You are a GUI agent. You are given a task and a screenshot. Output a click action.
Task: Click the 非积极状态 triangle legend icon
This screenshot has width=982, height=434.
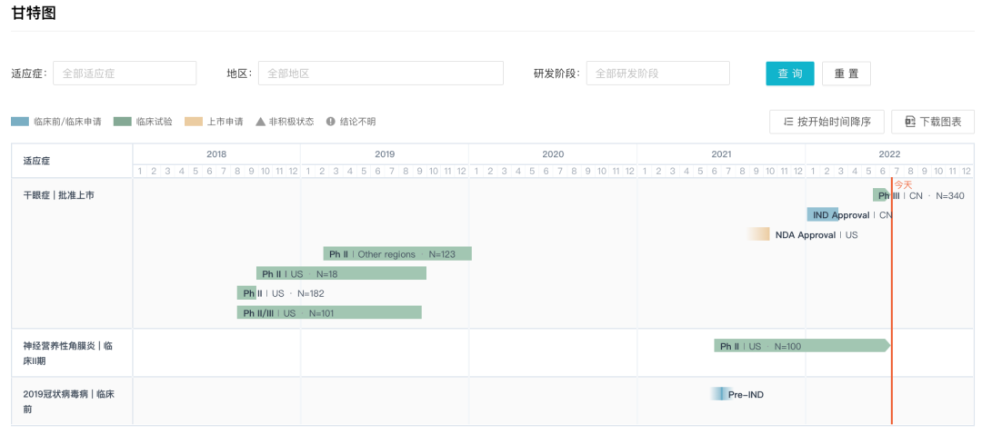260,122
